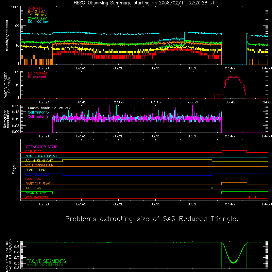Click the 'Mon. Rate LIVETIME' axis label
Viewport: 272px width, 272px height.
7,256
